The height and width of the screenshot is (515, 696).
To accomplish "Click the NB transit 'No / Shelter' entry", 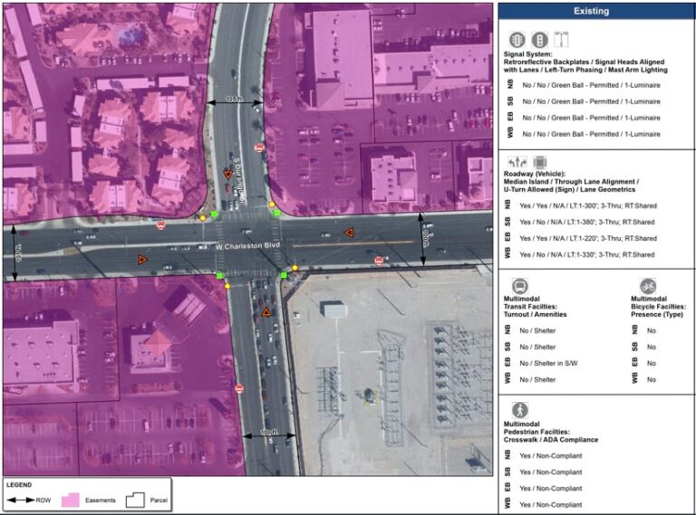I will [537, 330].
